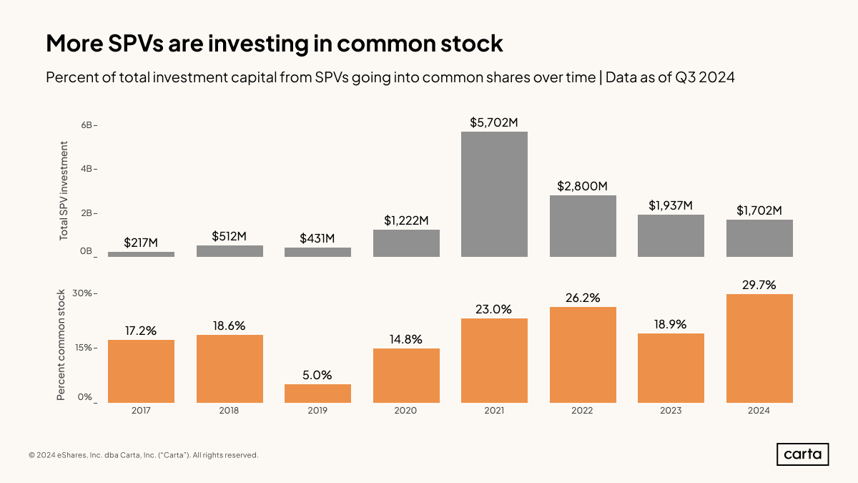The image size is (858, 483).
Task: Click the 2021 gray investment bar
Action: (x=494, y=194)
